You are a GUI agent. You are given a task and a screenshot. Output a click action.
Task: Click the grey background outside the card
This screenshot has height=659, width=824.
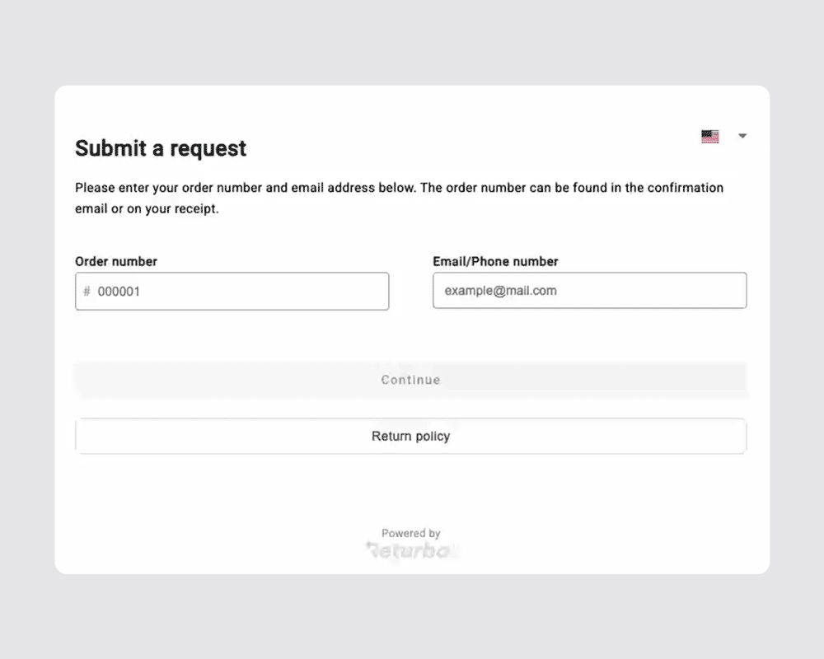pyautogui.click(x=412, y=41)
